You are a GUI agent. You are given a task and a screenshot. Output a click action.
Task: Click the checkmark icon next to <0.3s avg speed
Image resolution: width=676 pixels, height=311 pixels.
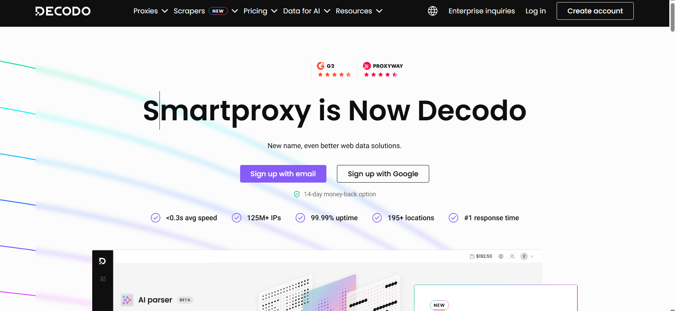click(x=156, y=218)
